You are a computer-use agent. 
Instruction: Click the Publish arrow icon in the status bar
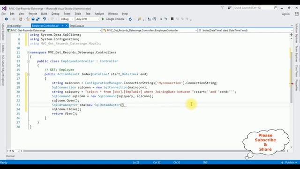[x=282, y=162]
